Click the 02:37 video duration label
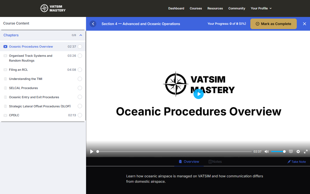The height and width of the screenshot is (194, 310). coord(257,151)
